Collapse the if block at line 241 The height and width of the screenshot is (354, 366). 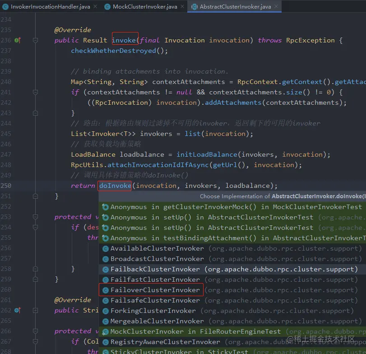(36, 92)
